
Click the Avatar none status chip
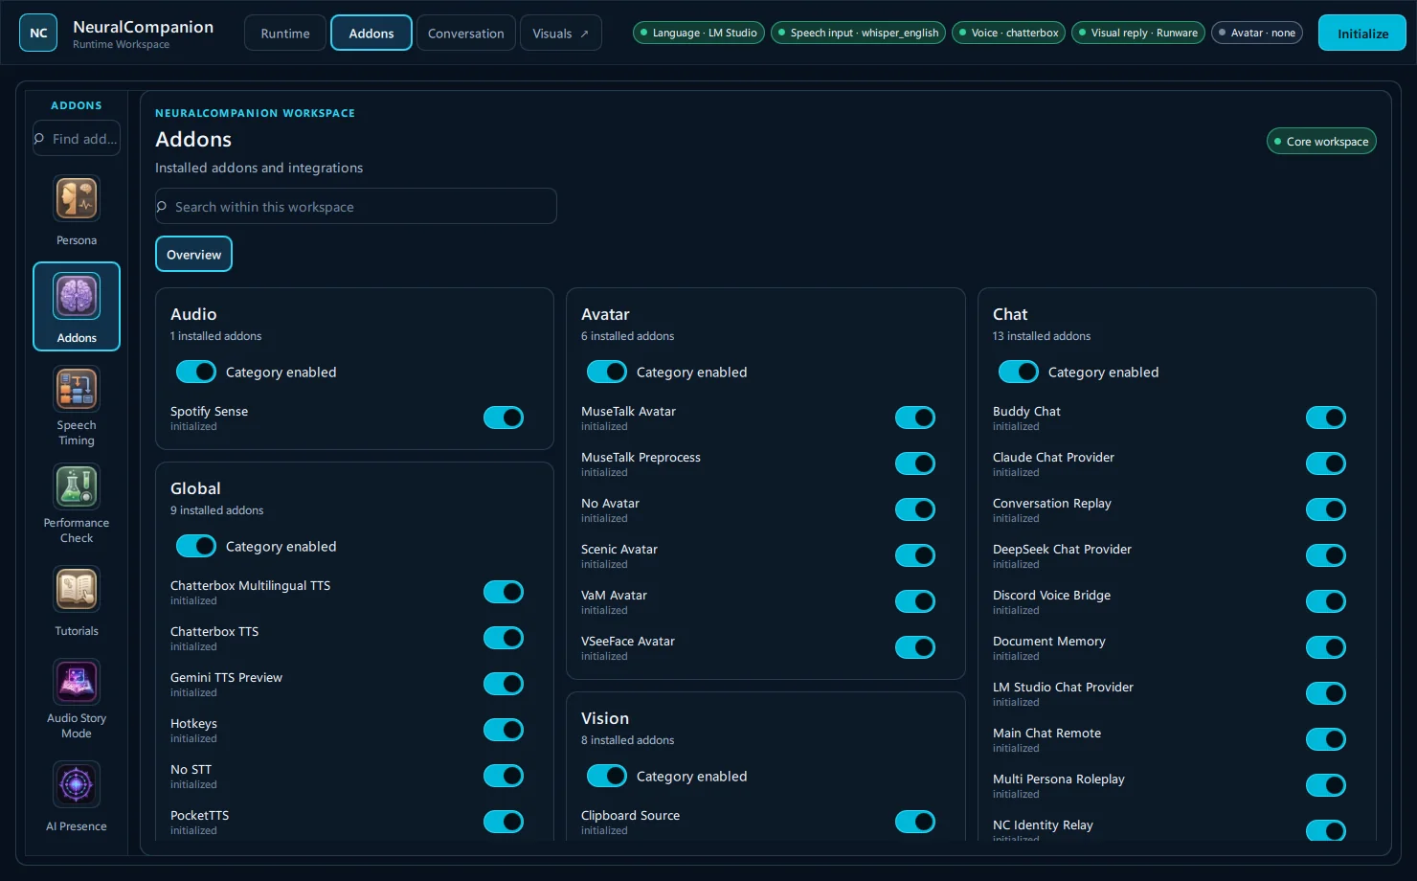tap(1257, 33)
